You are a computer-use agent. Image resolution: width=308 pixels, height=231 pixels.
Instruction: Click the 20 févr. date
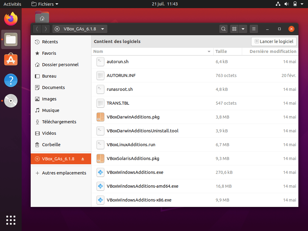pos(289,75)
